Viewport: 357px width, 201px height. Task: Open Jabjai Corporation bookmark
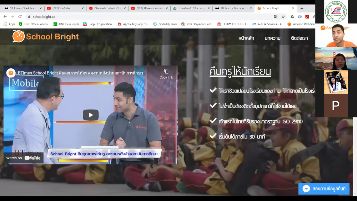(x=99, y=24)
